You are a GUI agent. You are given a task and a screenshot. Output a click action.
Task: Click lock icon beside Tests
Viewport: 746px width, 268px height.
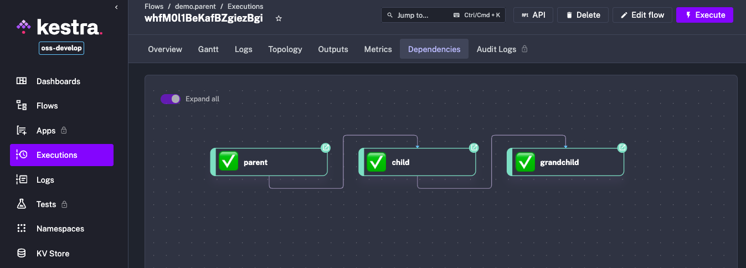(64, 204)
